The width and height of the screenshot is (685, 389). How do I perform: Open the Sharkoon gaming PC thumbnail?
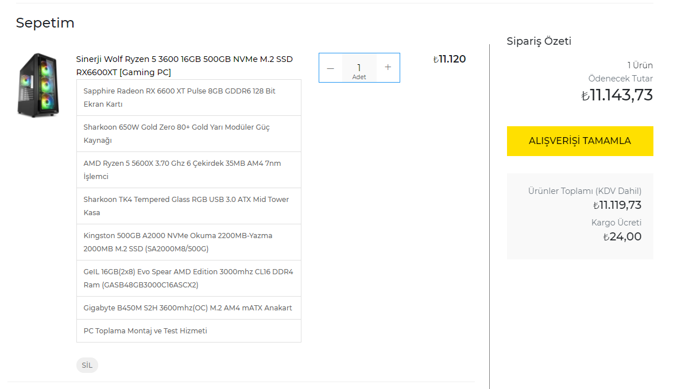pyautogui.click(x=38, y=85)
